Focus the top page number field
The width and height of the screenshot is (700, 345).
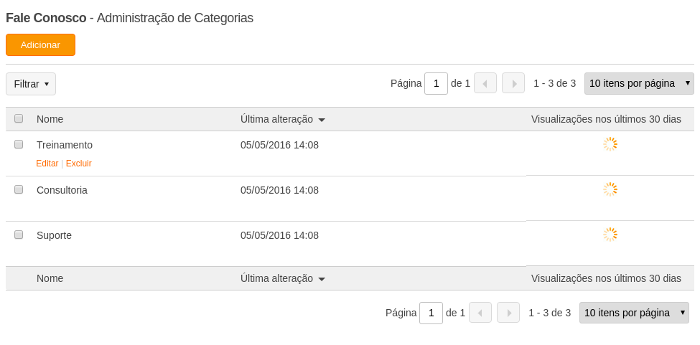point(437,83)
